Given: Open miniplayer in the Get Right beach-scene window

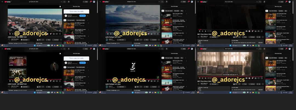Looking at the screenshot, I should pos(54,34).
